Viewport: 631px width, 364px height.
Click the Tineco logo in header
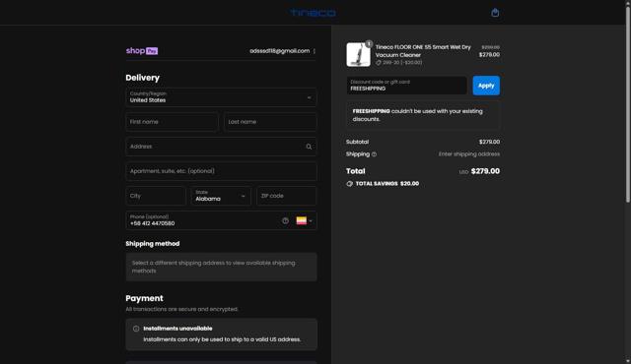tap(314, 13)
